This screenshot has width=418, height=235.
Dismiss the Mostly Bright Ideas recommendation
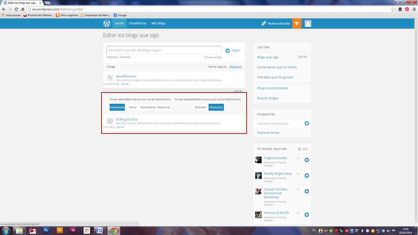[298, 174]
